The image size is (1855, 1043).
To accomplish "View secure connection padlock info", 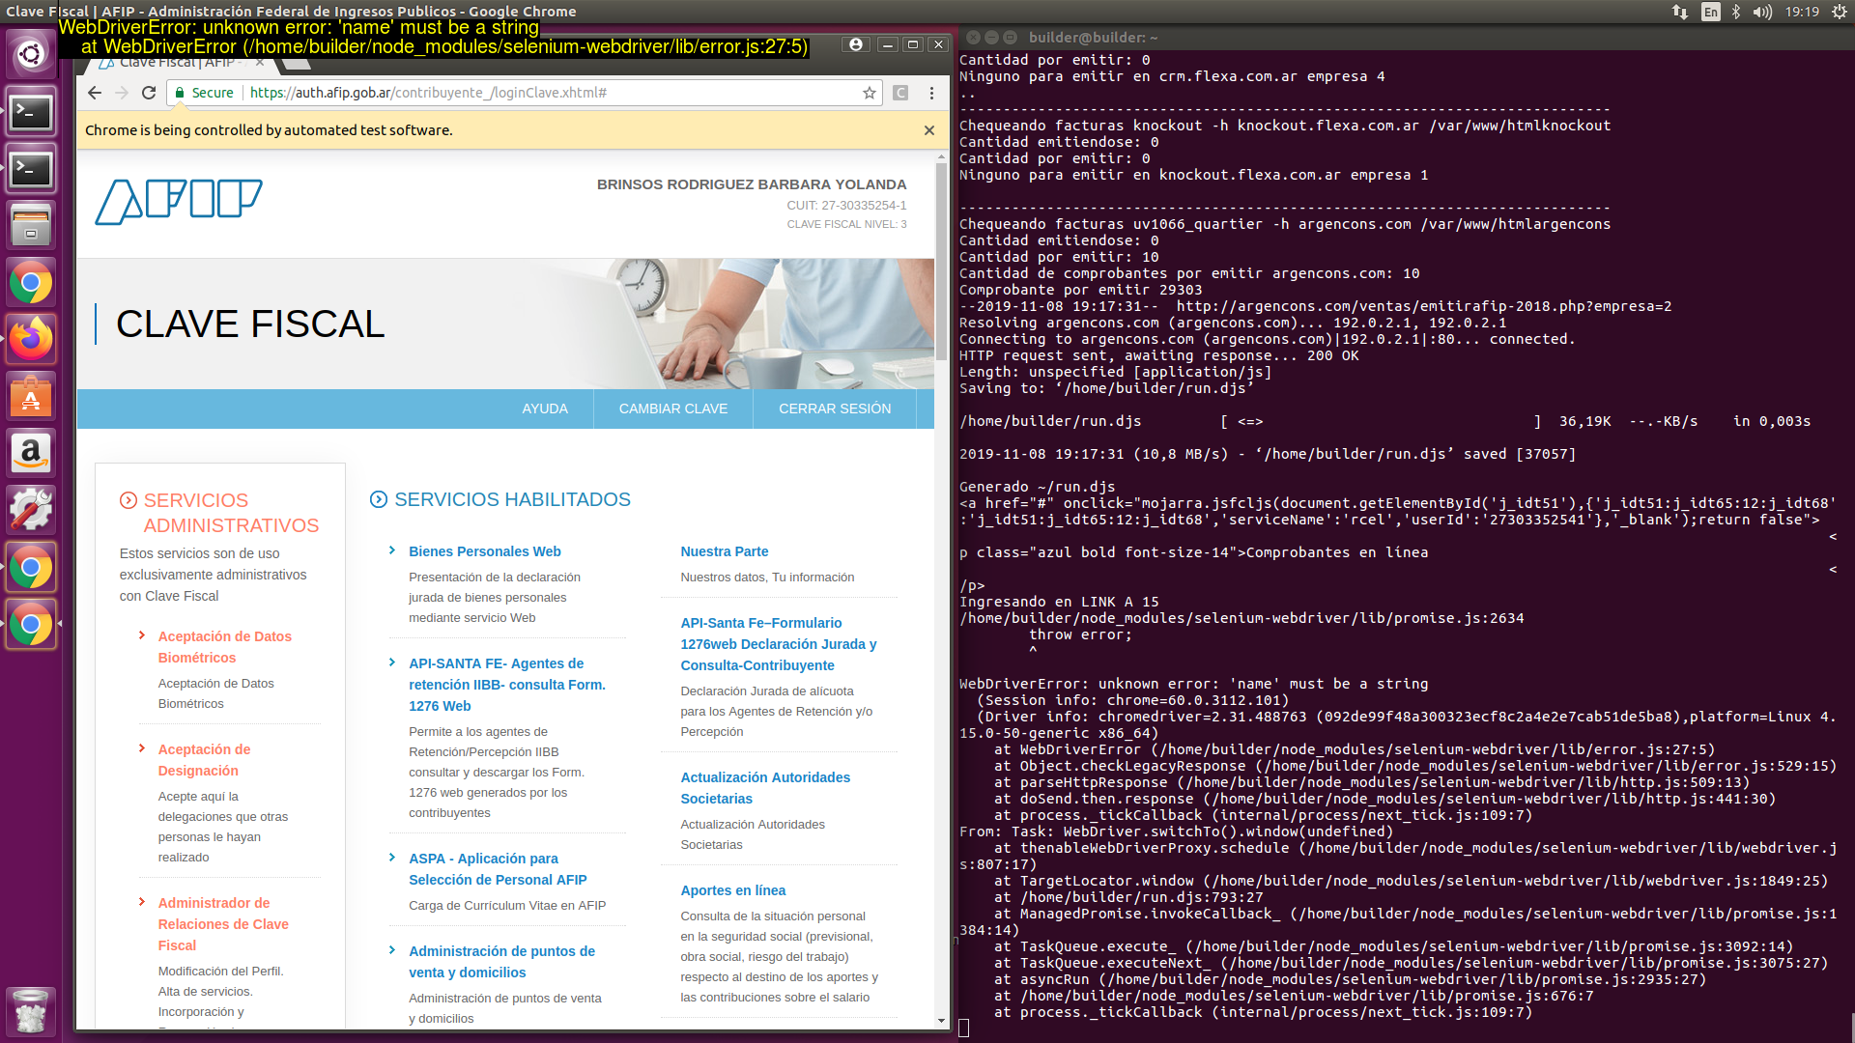I will [x=180, y=93].
